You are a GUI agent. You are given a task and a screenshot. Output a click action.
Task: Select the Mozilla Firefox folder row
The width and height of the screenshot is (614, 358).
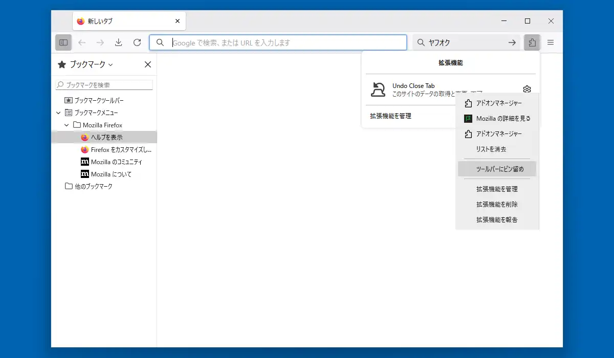pyautogui.click(x=104, y=125)
